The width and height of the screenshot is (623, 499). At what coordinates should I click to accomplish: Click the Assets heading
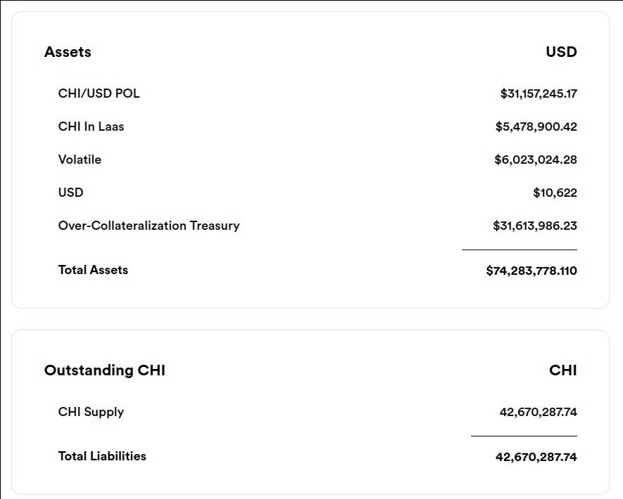(x=68, y=52)
